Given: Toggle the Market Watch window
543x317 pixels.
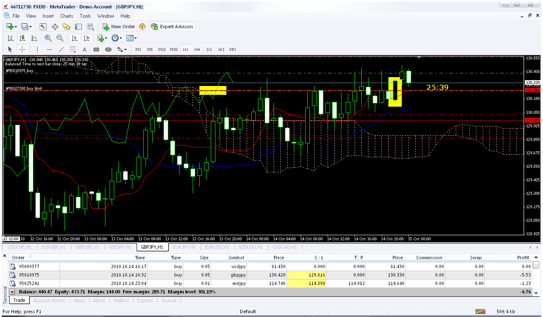Looking at the screenshot, I should tap(43, 27).
